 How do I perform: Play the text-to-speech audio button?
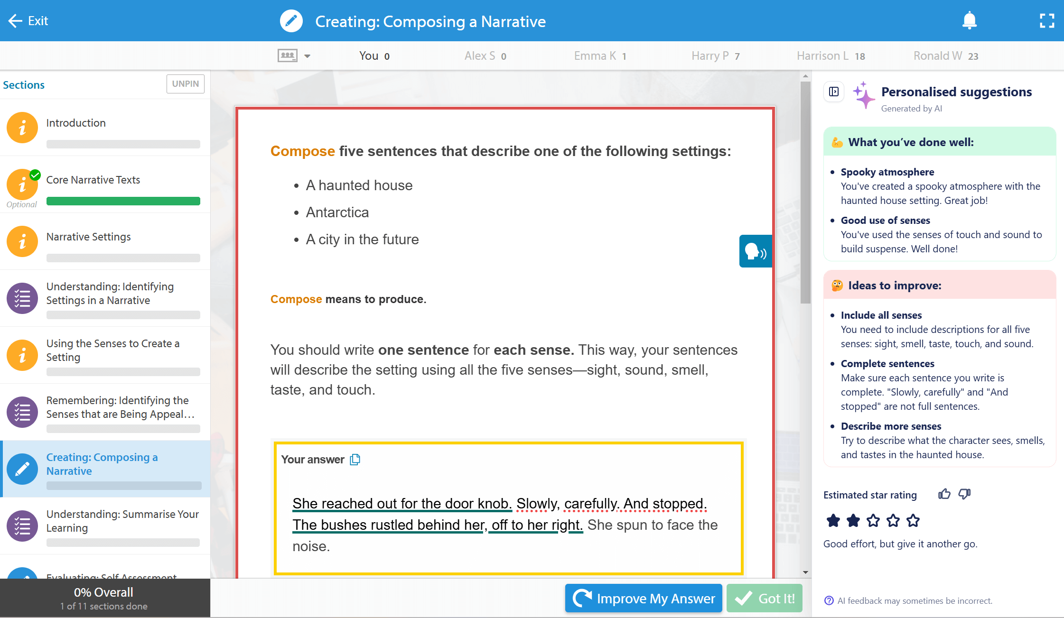click(x=755, y=251)
